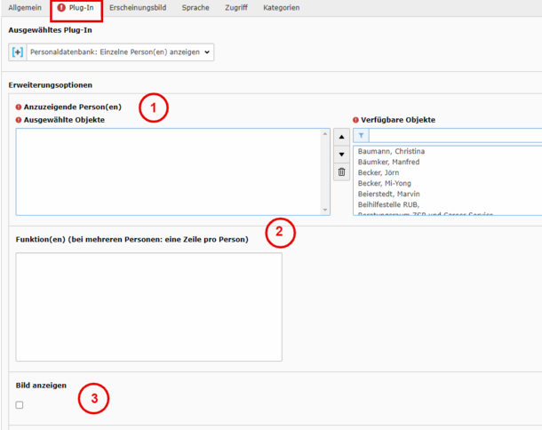Delete selected object with trash icon
The width and height of the screenshot is (542, 430).
[341, 171]
